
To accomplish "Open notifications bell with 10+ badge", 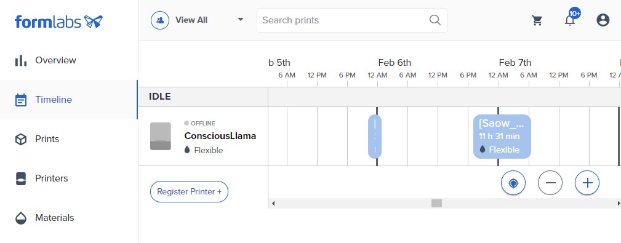I will point(571,18).
